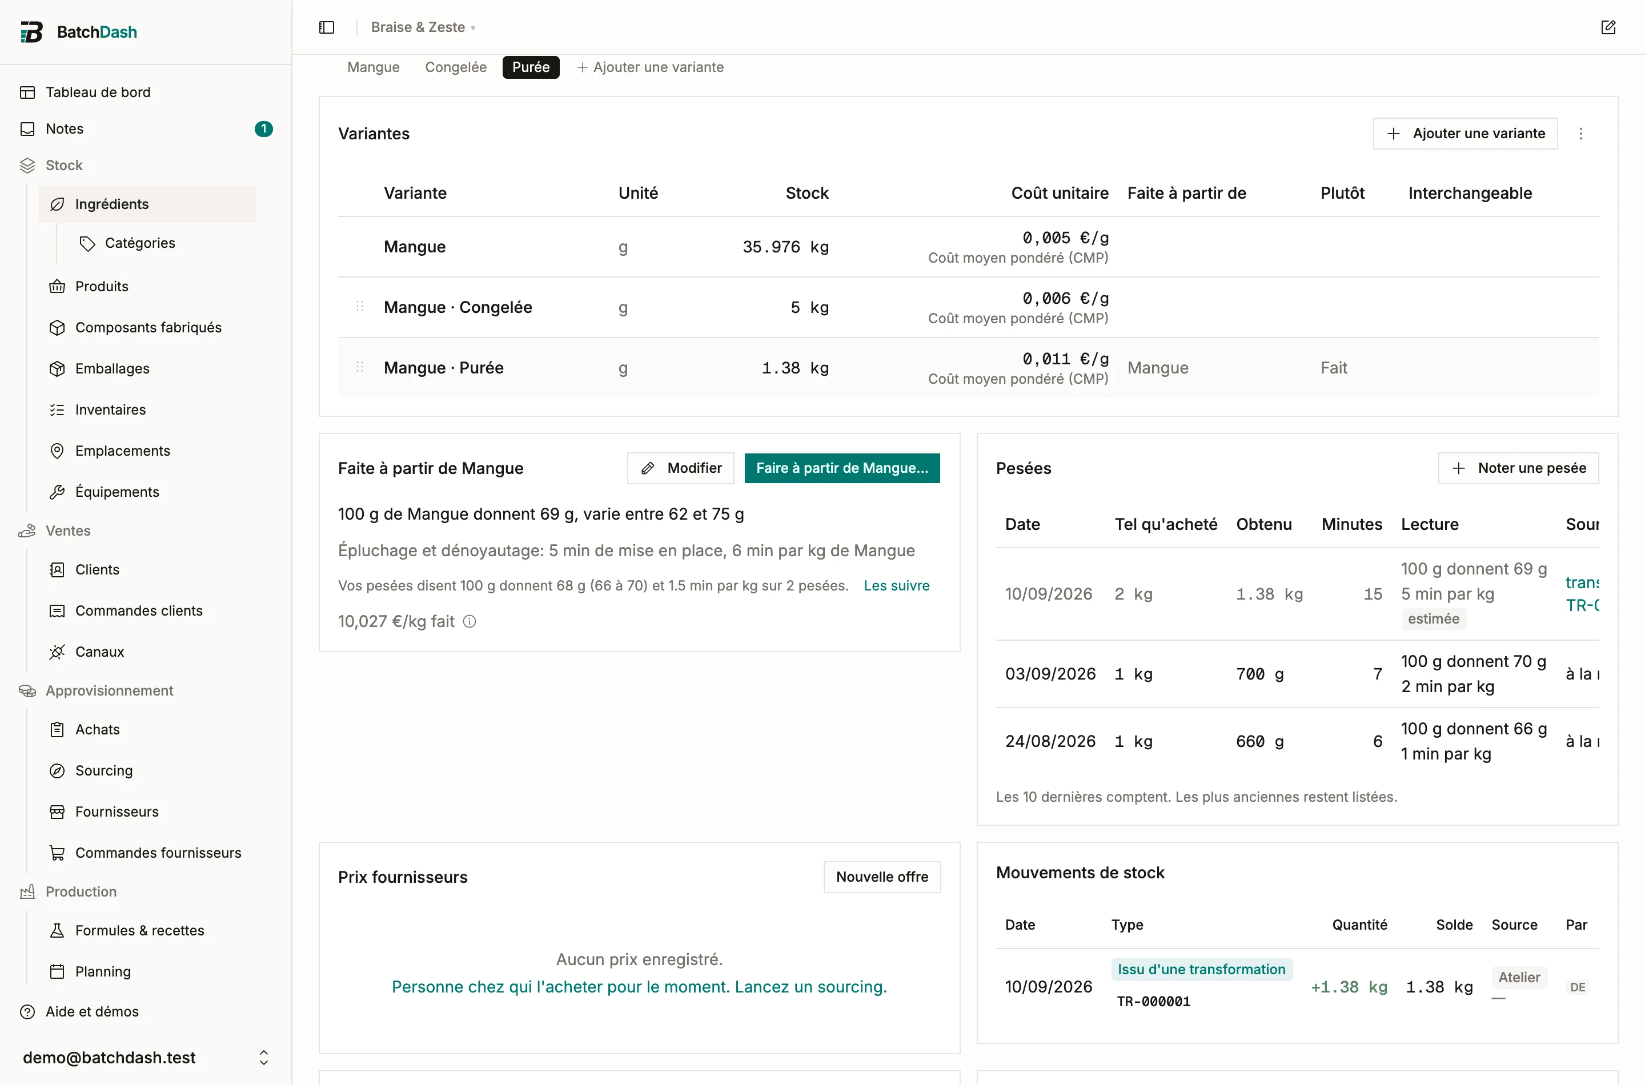Click the Mangue · Congelée variant row name

[x=458, y=307]
